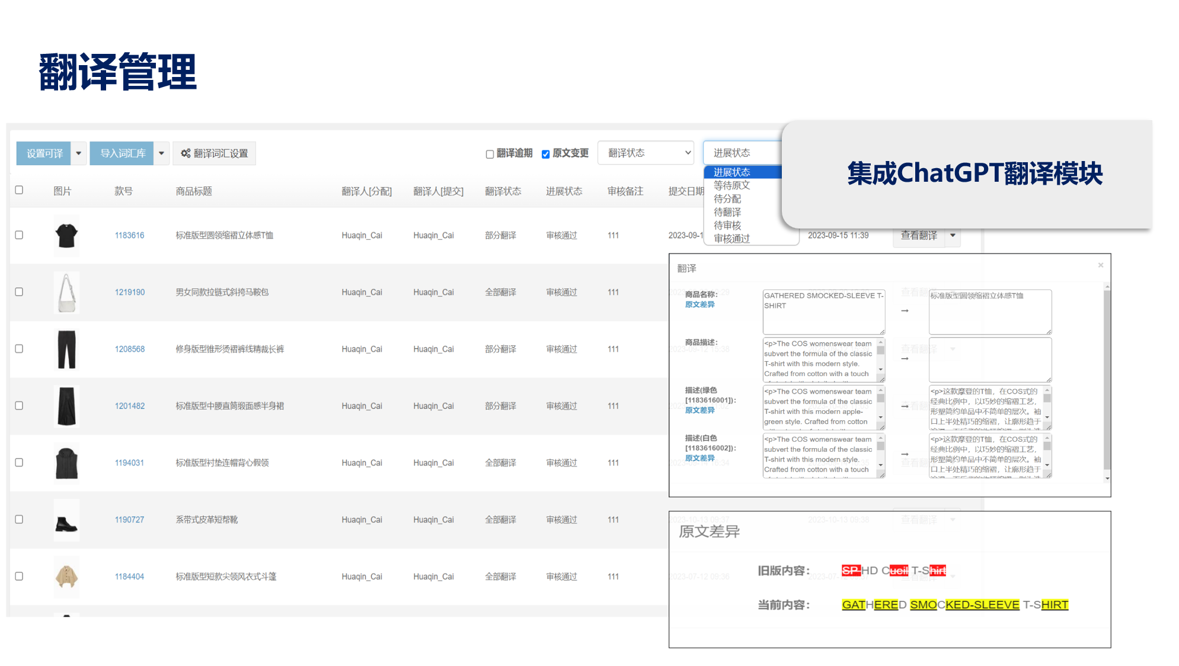
Task: Enable the 翻译逾期 checkbox
Action: pyautogui.click(x=490, y=154)
